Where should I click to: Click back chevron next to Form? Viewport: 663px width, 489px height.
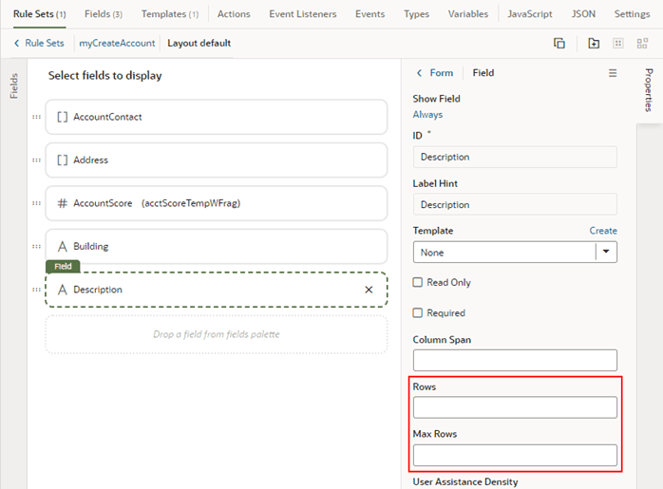[420, 73]
